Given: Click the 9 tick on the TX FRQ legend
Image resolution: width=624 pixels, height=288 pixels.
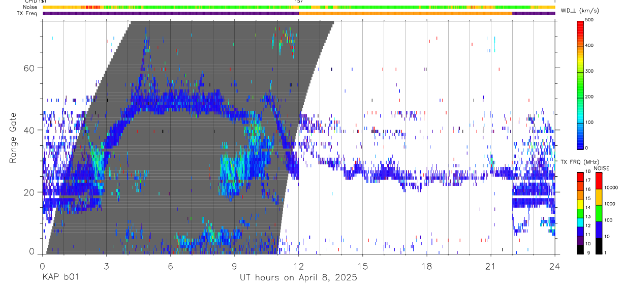Looking at the screenshot, I should tap(587, 252).
